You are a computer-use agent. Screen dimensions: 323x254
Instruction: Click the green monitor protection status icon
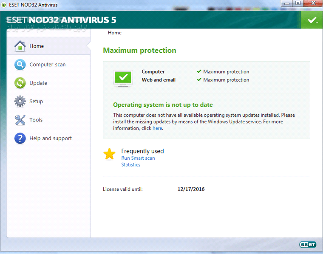tap(123, 79)
